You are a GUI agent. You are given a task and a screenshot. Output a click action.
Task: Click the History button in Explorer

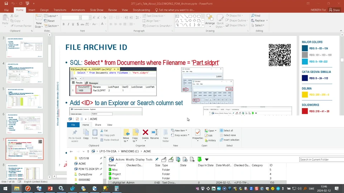coord(210,140)
